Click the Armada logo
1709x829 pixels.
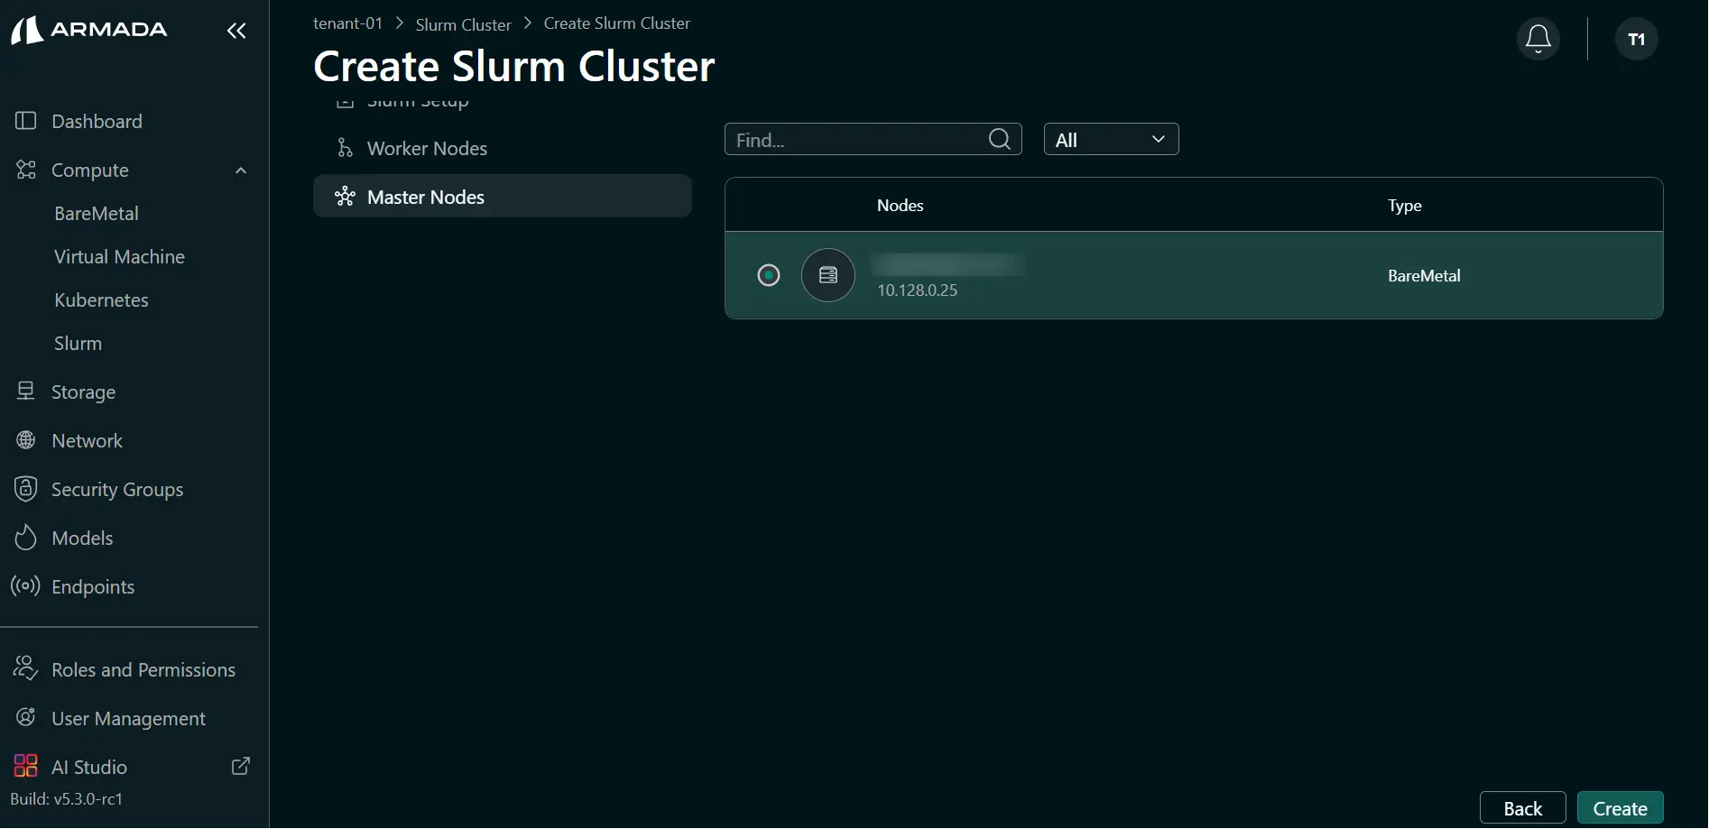point(88,30)
